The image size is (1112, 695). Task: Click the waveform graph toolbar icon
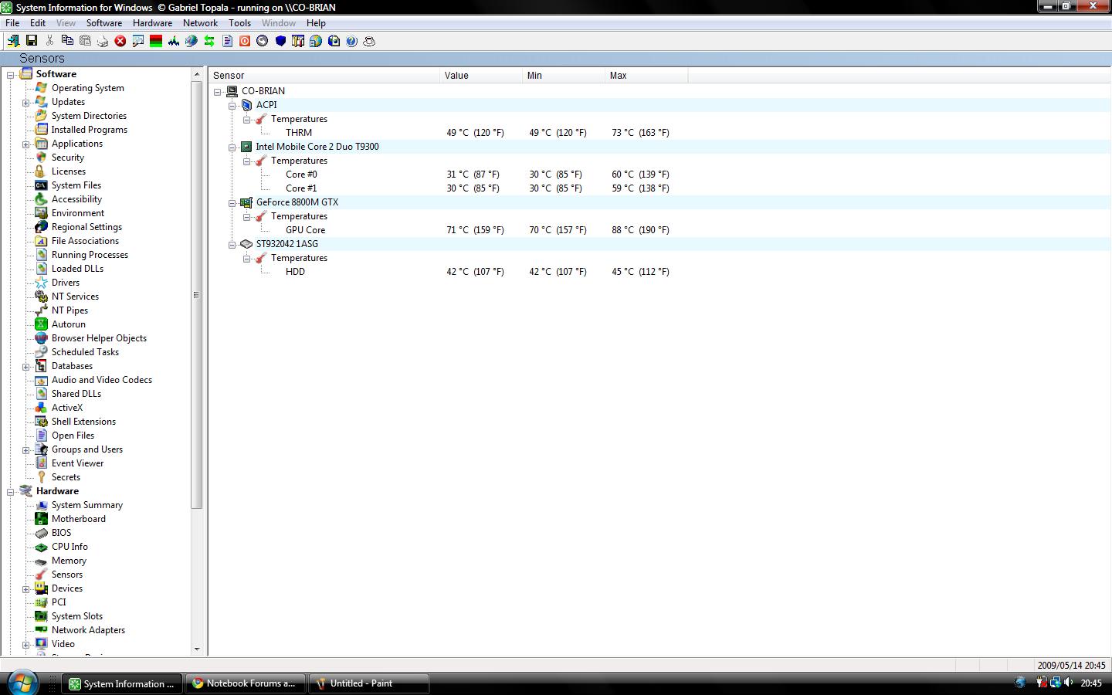174,41
